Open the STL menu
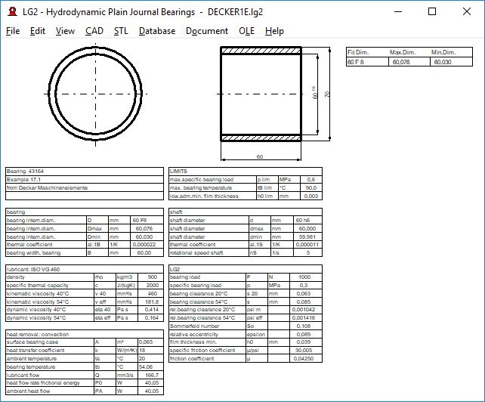This screenshot has height=402, width=485. (x=121, y=31)
